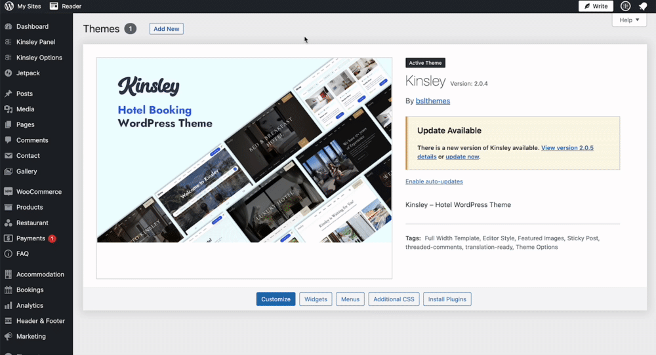Click the Install Plugins button
656x355 pixels.
click(x=447, y=299)
